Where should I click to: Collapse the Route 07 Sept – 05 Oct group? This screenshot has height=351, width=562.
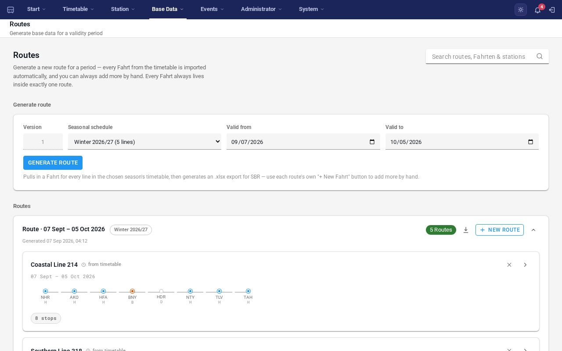coord(533,230)
